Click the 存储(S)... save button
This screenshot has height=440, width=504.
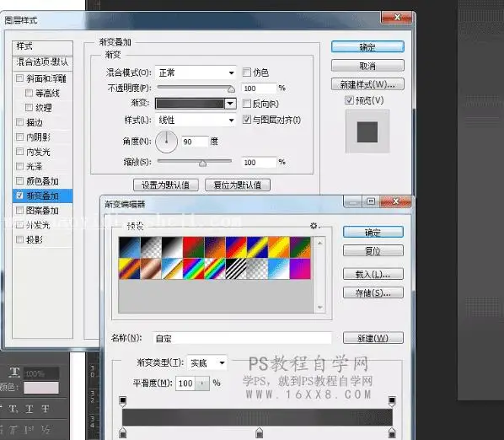click(x=373, y=292)
